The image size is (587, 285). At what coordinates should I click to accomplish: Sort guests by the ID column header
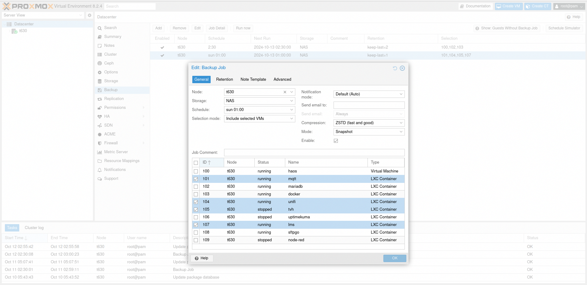tap(207, 162)
